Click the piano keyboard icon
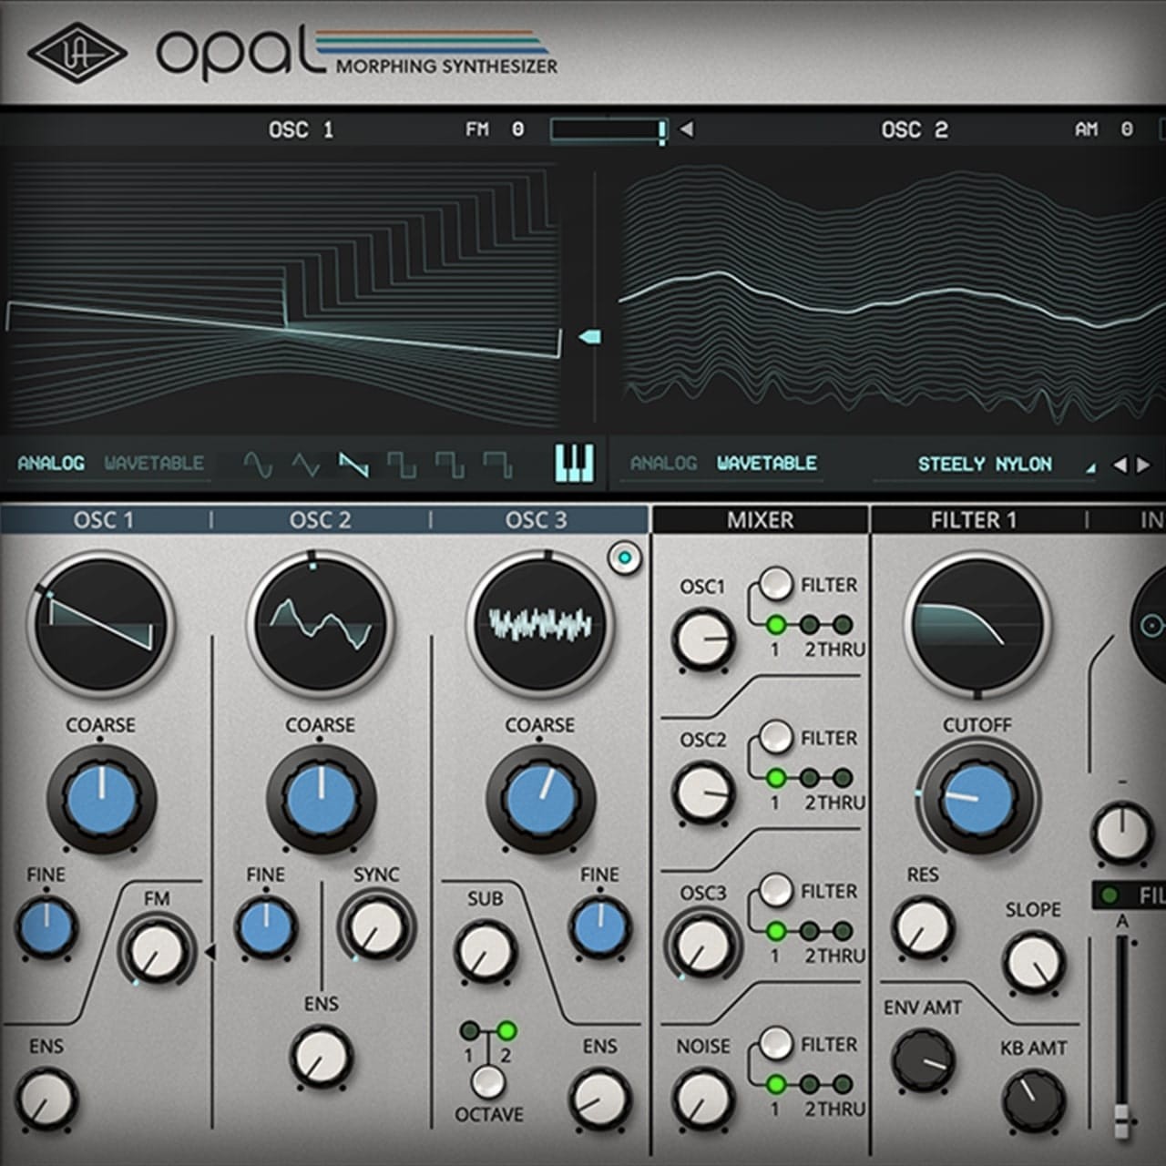The width and height of the screenshot is (1166, 1166). coord(574,464)
